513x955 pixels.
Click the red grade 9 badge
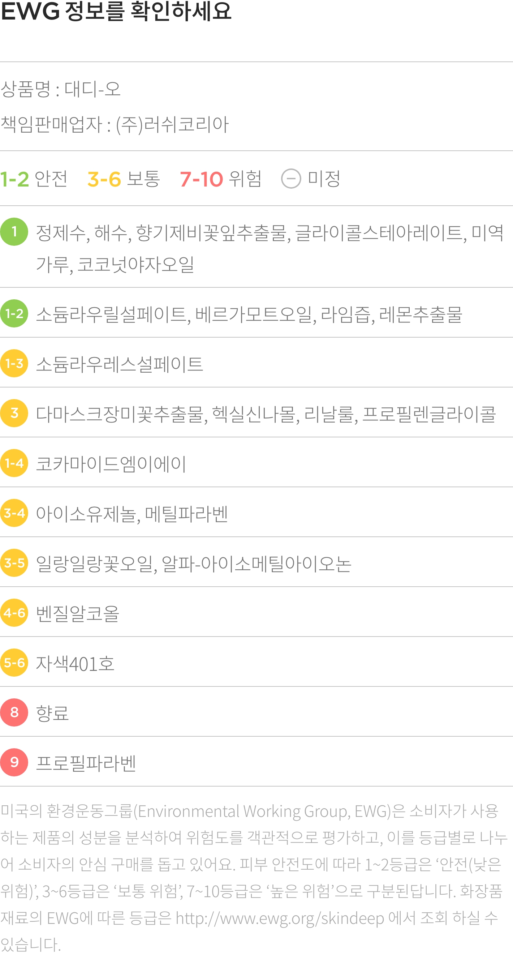coord(14,762)
